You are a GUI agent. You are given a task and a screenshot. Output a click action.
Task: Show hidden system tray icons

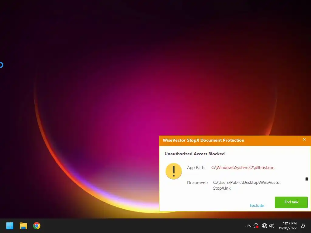click(x=248, y=226)
